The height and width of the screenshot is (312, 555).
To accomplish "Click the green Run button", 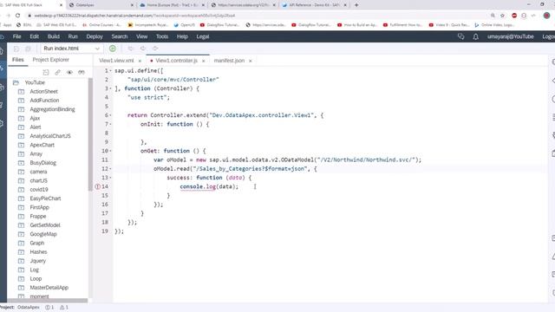I will 113,49.
